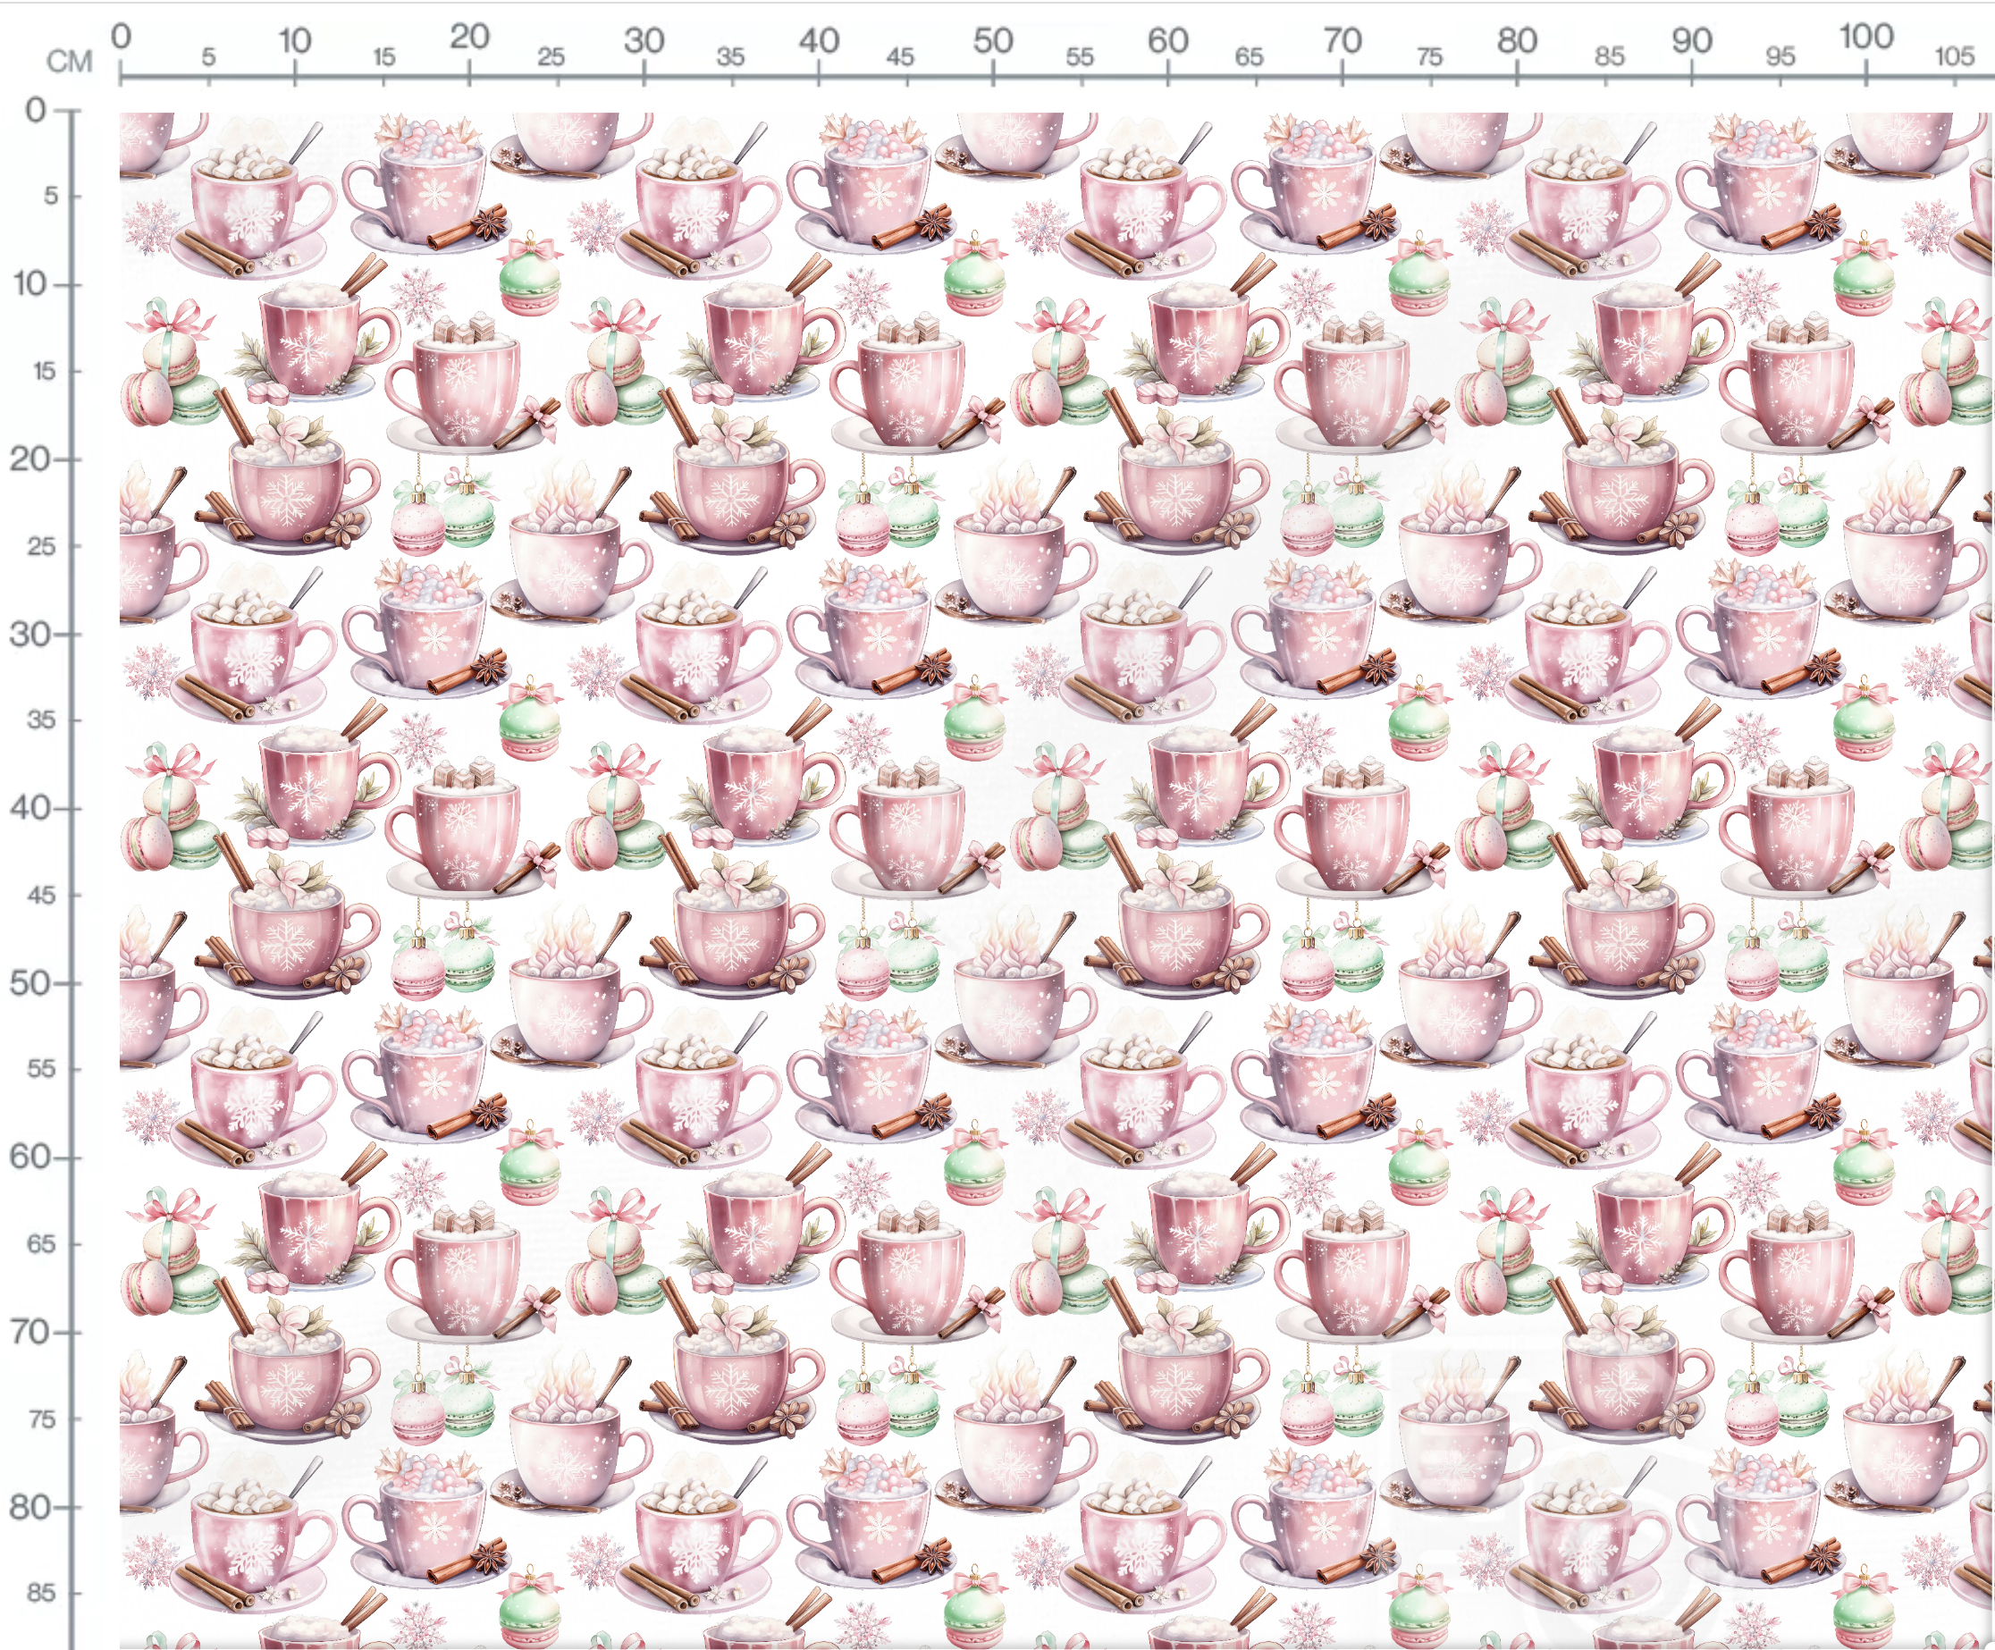This screenshot has width=1995, height=1650.
Task: Select the 50 mark on horizontal ruler
Action: (x=993, y=41)
